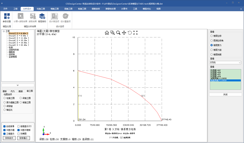The width and height of the screenshot is (244, 143).
Task: Select the 楼层位移 radio button
Action: pos(212,36)
